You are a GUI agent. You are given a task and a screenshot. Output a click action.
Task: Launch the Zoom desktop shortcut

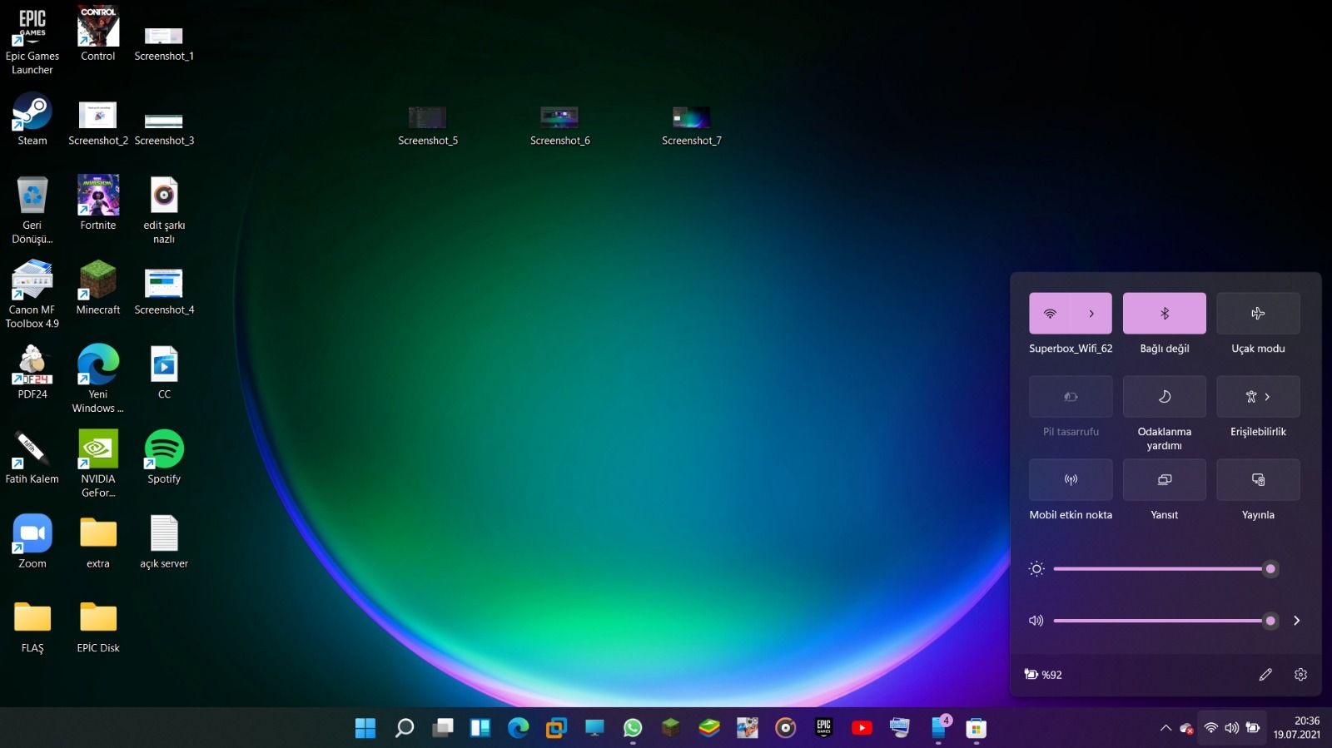pos(32,541)
